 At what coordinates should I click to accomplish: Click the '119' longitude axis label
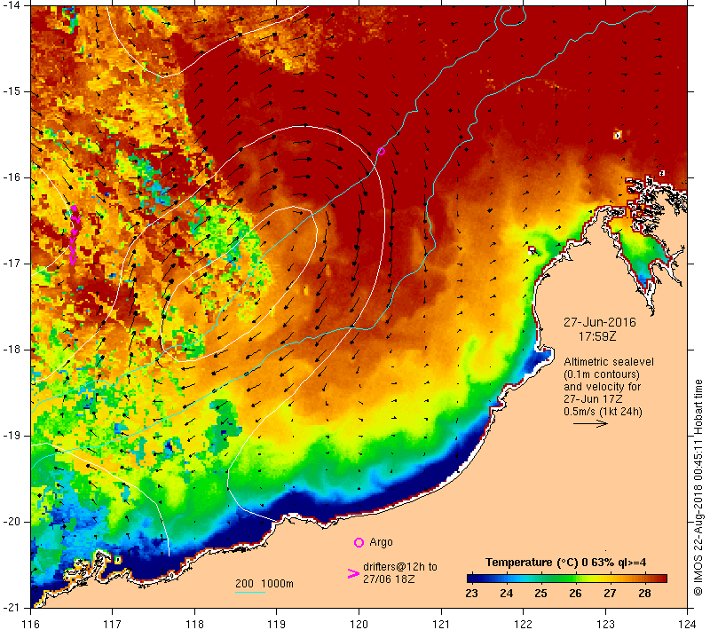click(x=277, y=624)
